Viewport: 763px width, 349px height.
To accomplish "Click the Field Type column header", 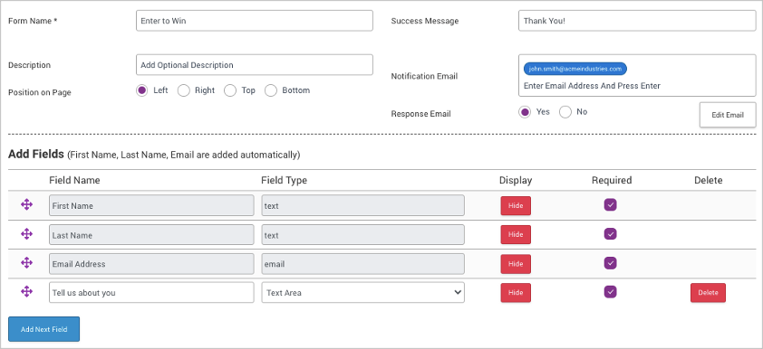I will click(285, 181).
